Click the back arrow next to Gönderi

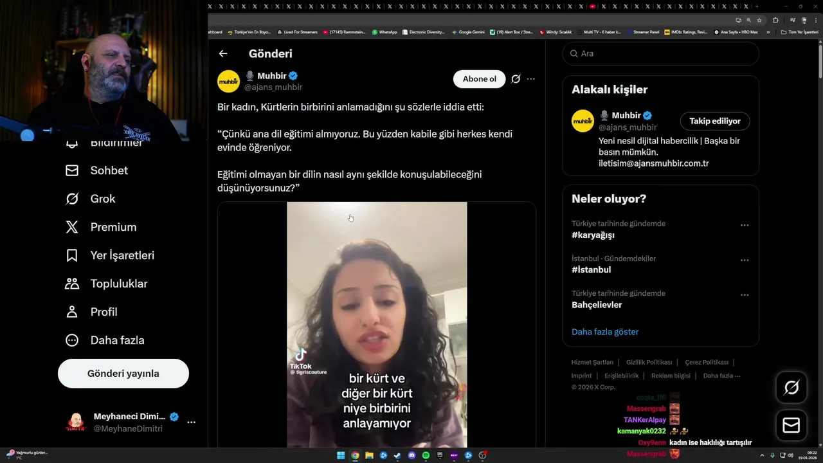click(223, 54)
